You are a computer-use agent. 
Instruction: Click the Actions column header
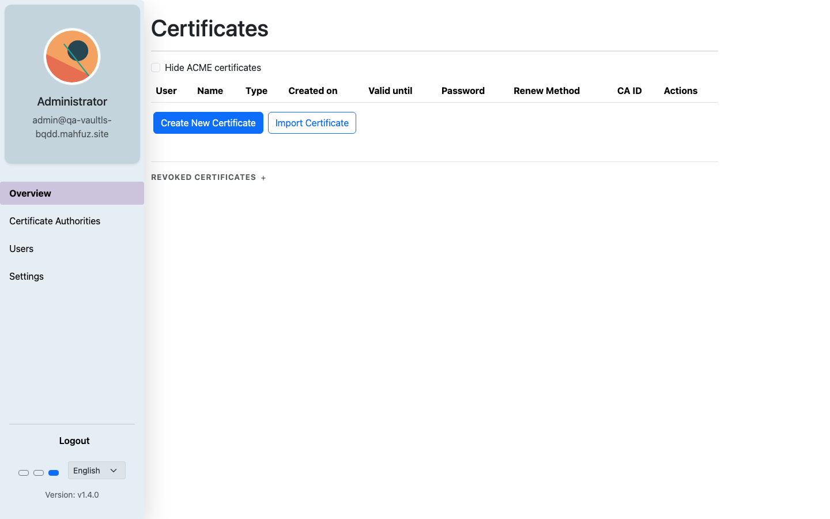tap(680, 91)
